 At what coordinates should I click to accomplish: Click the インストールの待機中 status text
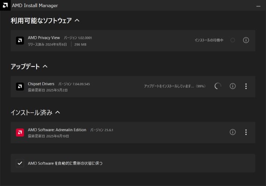[x=209, y=40]
